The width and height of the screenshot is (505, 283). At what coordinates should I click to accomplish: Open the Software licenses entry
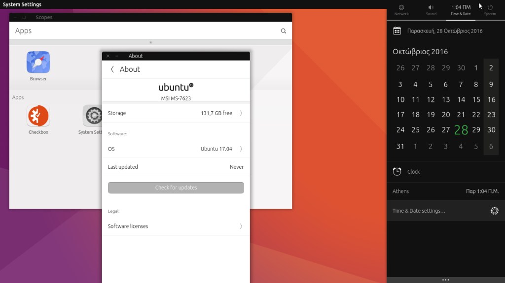pos(176,226)
